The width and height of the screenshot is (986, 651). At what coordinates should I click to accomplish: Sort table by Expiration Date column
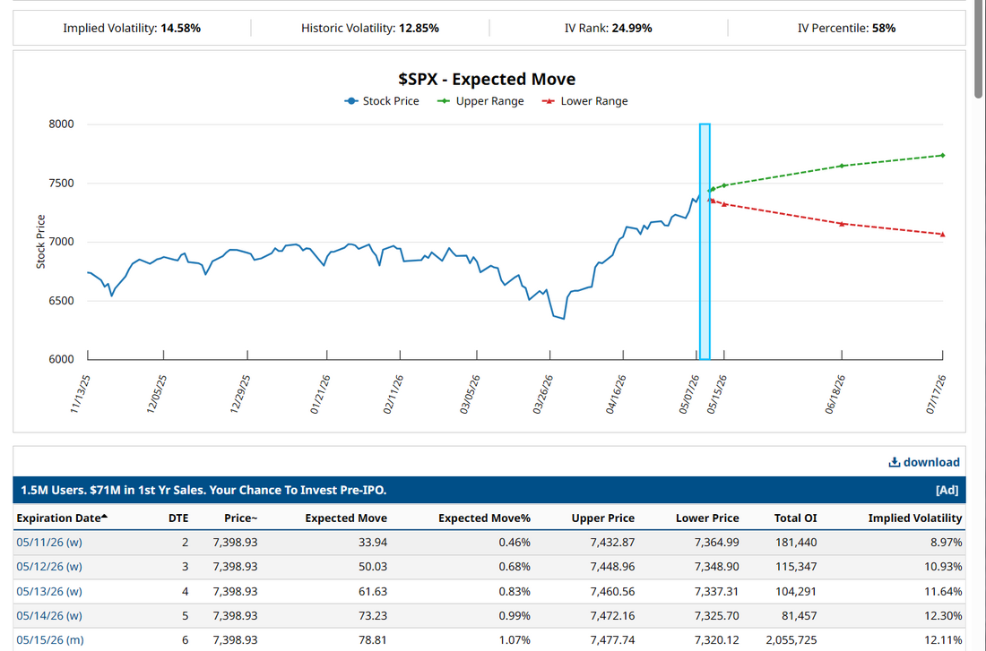tap(58, 518)
